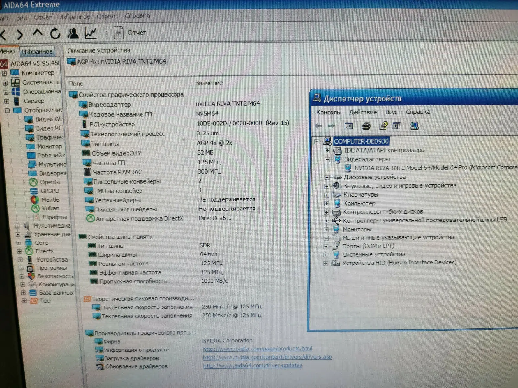
Task: Select the База данных tree item
Action: click(56, 293)
